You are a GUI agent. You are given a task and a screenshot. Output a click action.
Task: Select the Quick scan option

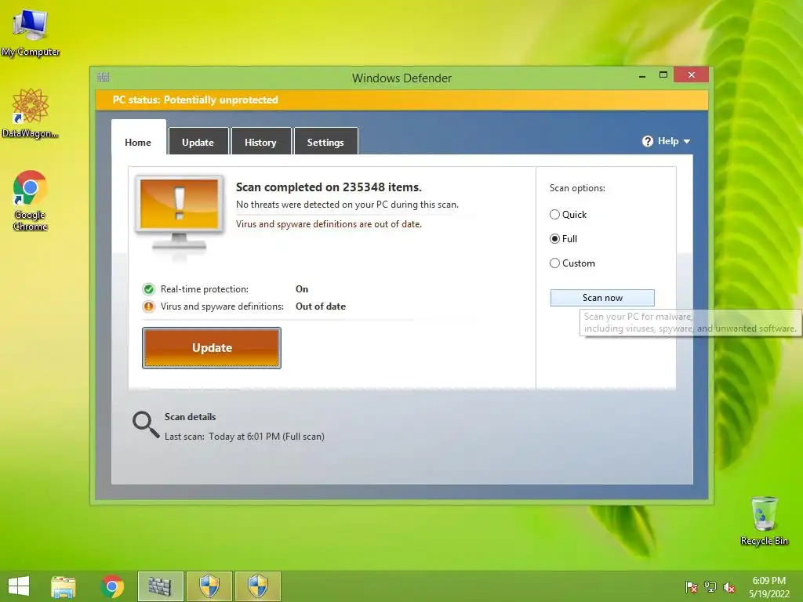pyautogui.click(x=568, y=215)
